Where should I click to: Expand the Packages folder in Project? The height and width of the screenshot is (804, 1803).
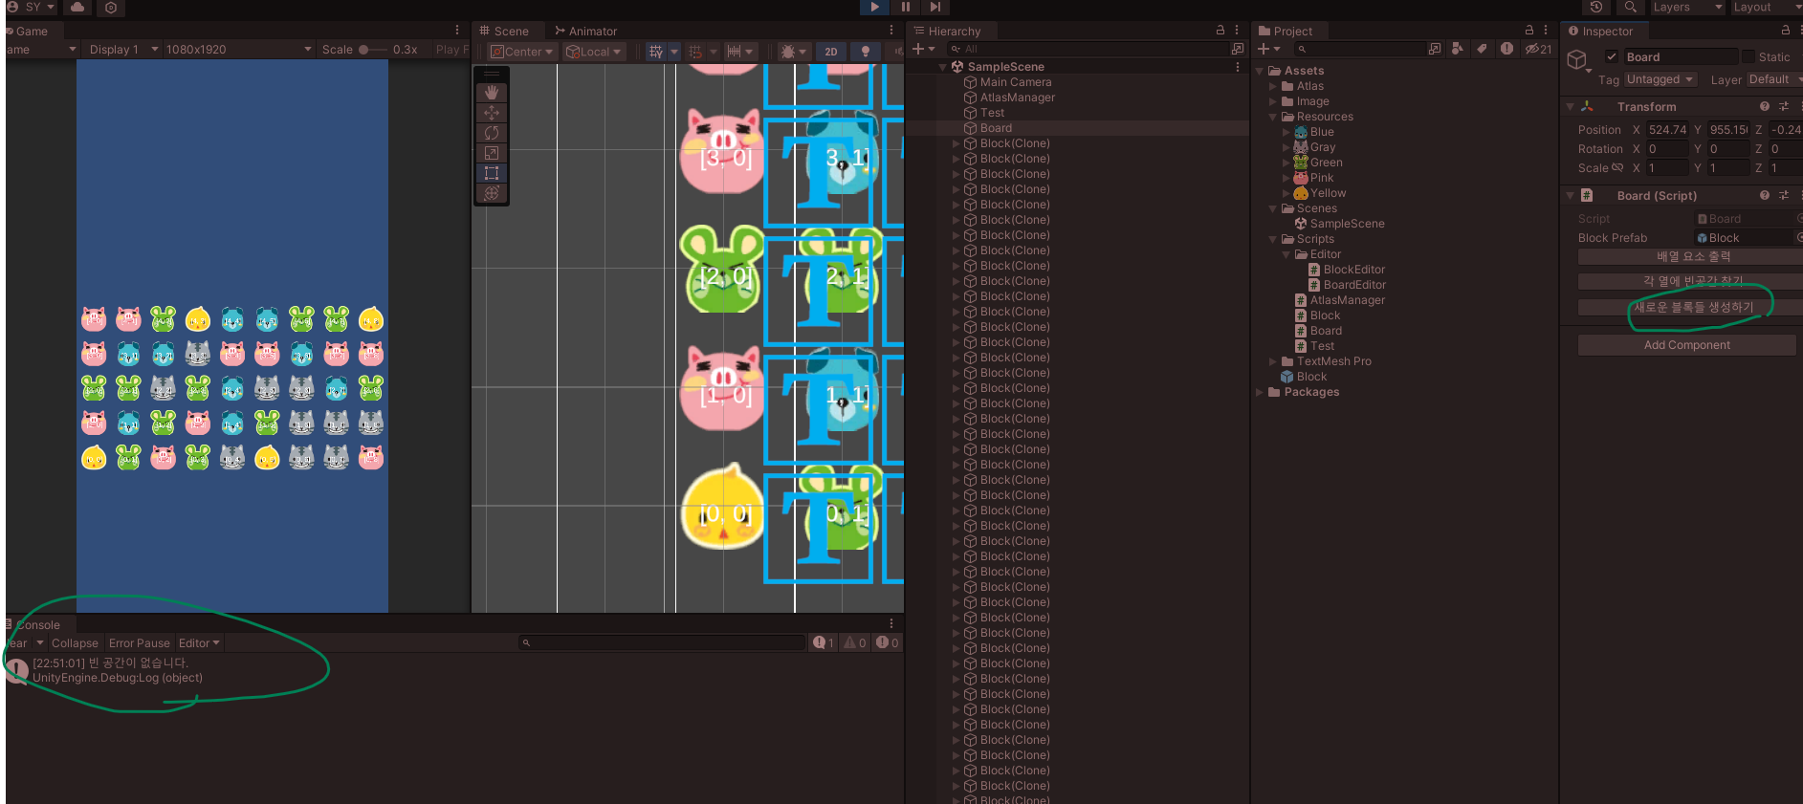pos(1260,392)
